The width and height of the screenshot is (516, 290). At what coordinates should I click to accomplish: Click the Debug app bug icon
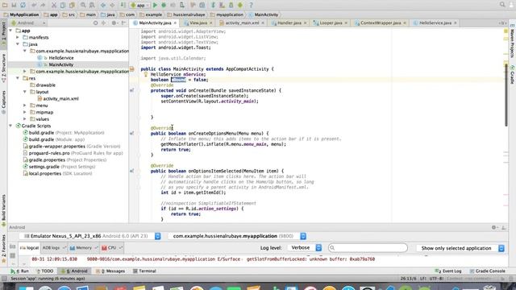[164, 5]
